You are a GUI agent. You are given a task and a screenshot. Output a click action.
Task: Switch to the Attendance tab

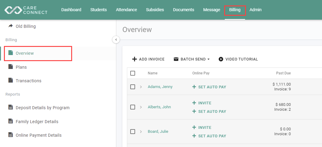pyautogui.click(x=126, y=10)
